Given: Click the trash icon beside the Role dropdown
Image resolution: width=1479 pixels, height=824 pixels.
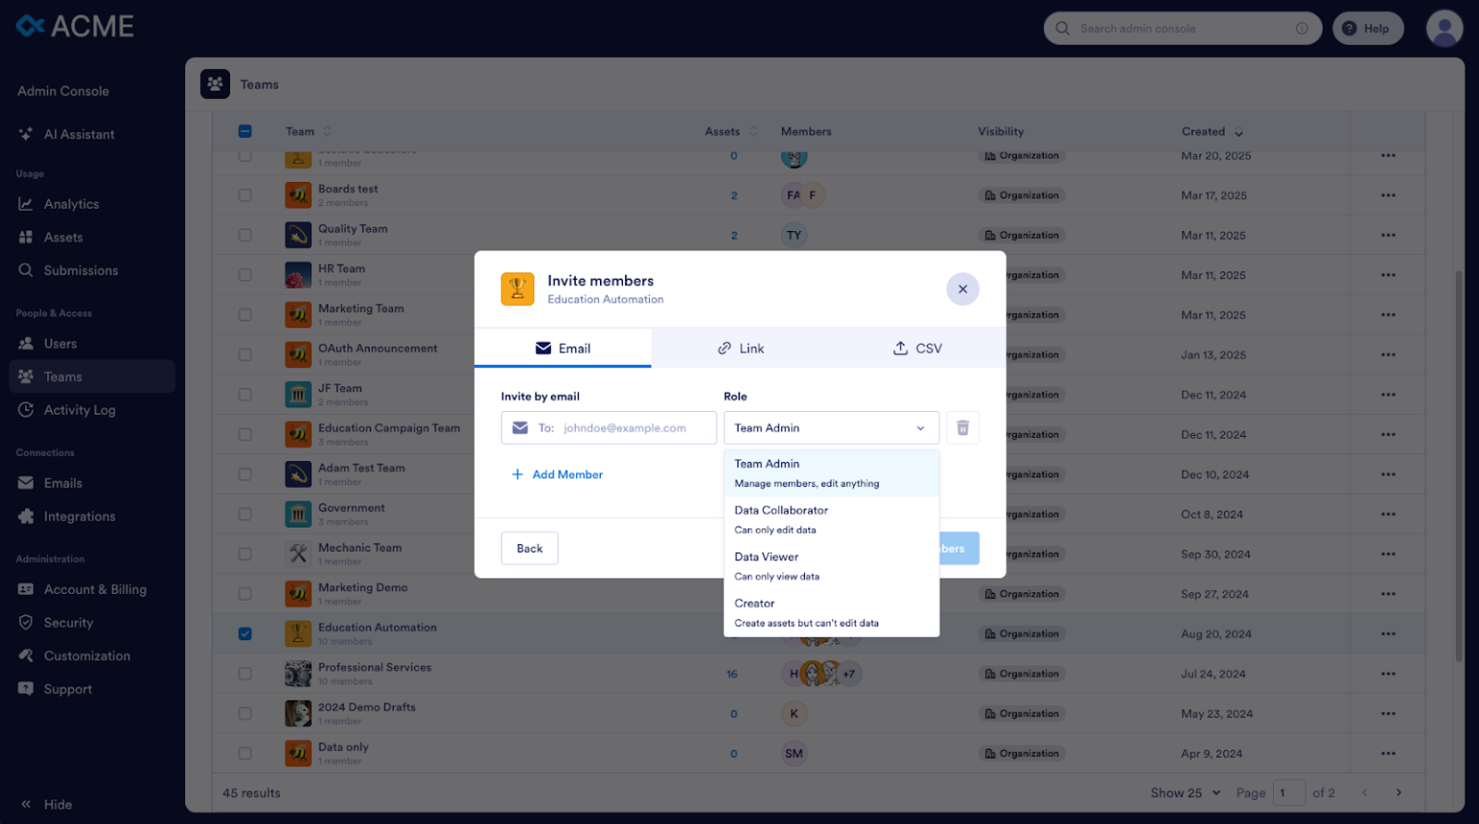Looking at the screenshot, I should [x=963, y=428].
